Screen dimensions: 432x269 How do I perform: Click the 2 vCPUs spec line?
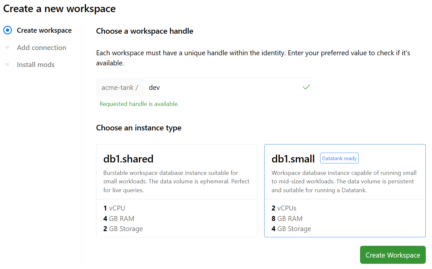pos(284,208)
